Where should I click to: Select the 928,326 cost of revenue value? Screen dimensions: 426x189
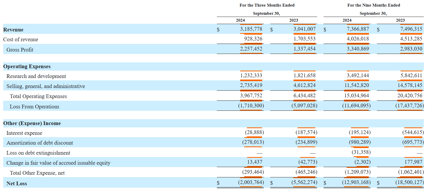click(253, 39)
